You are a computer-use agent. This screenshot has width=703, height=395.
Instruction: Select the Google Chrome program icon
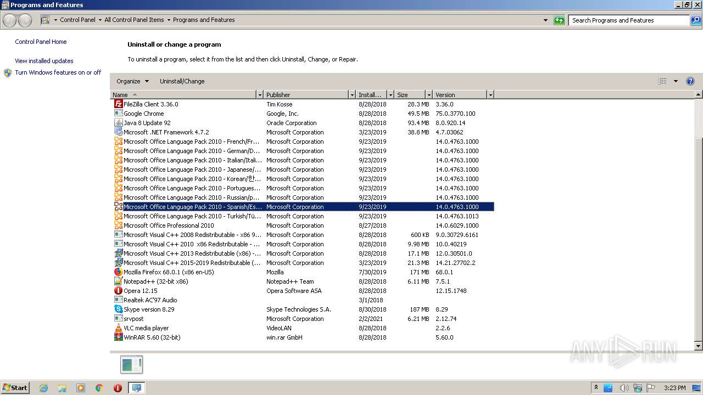(118, 114)
